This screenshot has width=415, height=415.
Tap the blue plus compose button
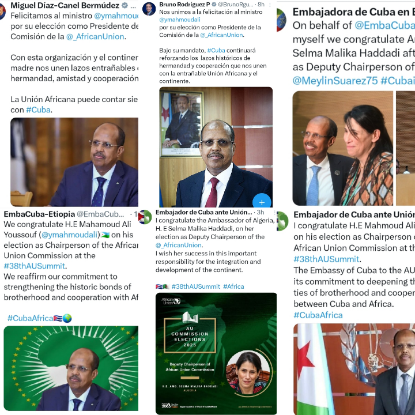point(262,202)
